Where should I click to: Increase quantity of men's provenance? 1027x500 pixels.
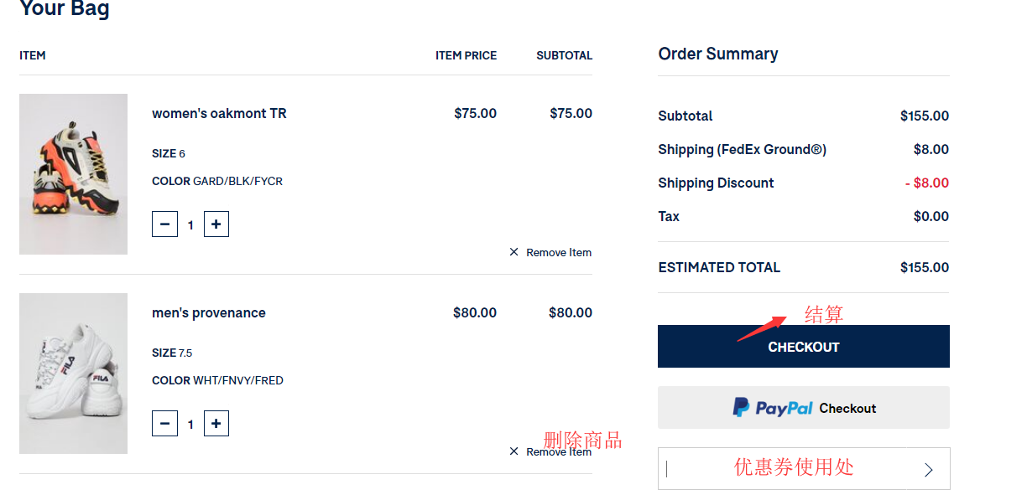[216, 424]
